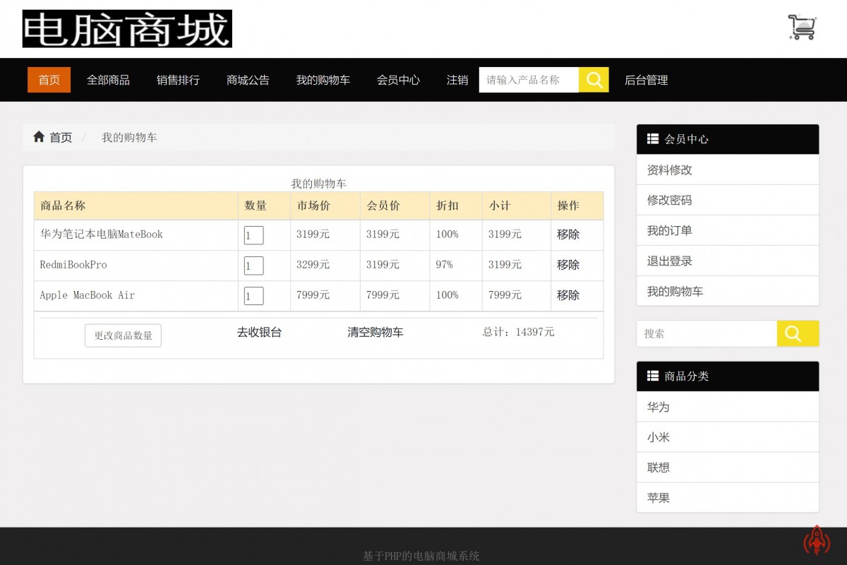Click the list icon on the 会员中心 panel header
The width and height of the screenshot is (847, 565).
[653, 139]
